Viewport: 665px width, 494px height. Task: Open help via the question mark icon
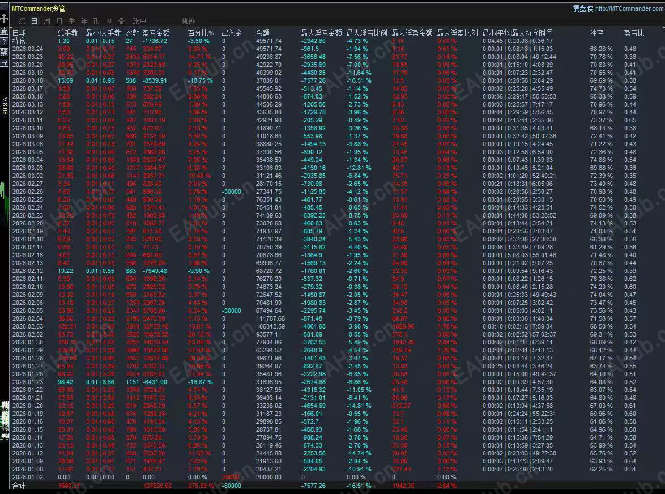point(4,41)
